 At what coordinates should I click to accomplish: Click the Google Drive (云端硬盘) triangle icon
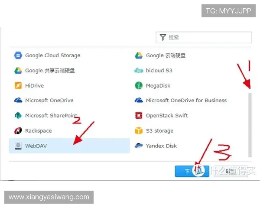point(139,55)
